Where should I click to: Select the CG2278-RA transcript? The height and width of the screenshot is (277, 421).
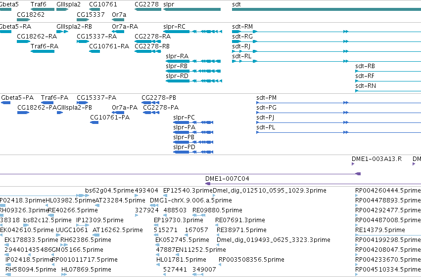(x=148, y=41)
